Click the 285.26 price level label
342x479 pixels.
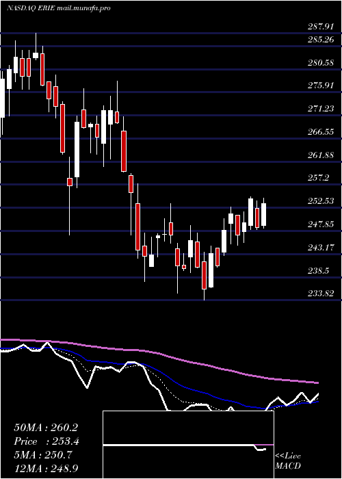321,40
